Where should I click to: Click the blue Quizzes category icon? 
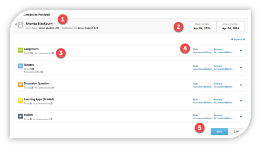(20, 66)
